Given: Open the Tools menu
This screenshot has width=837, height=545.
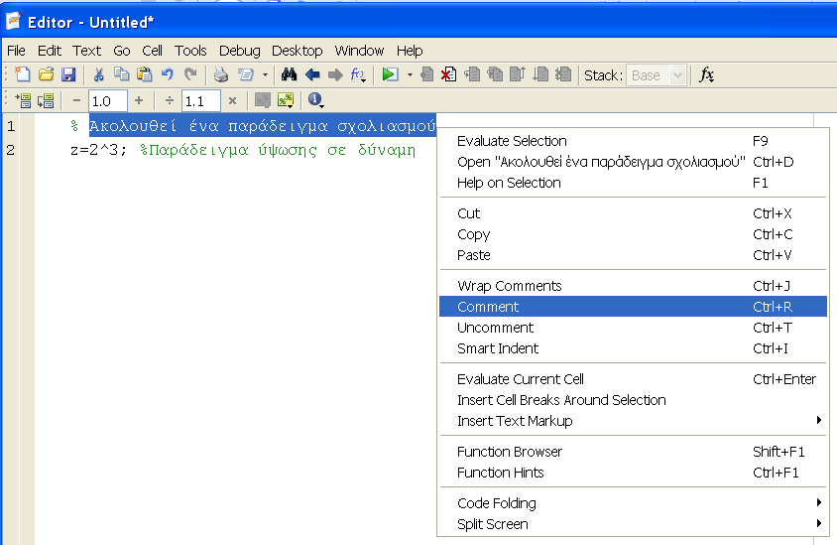Looking at the screenshot, I should [x=190, y=51].
